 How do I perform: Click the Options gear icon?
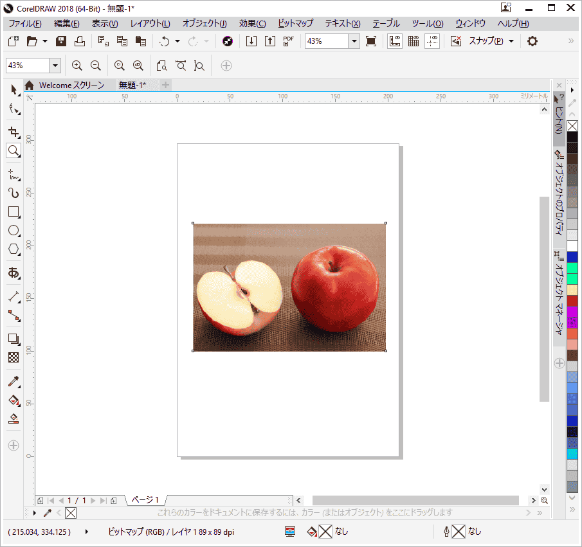532,41
